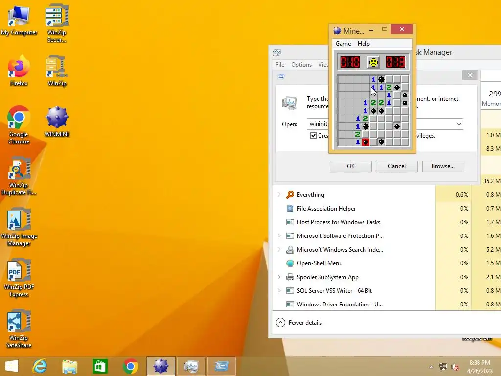Screen dimensions: 501x376
Task: Expand Microsoft Windows Search Inde... row
Action: point(279,250)
